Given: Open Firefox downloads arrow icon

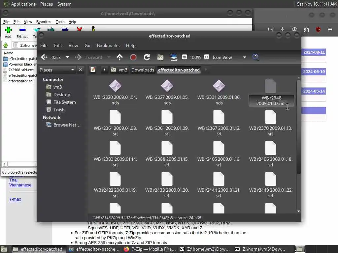Looking at the screenshot, I should click(x=283, y=29).
